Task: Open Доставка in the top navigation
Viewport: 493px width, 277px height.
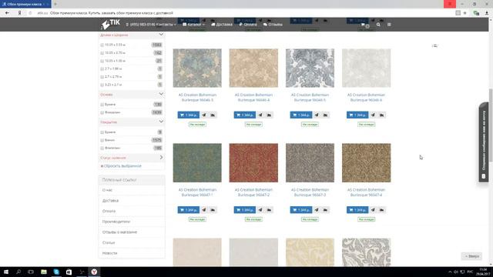Action: (222, 25)
